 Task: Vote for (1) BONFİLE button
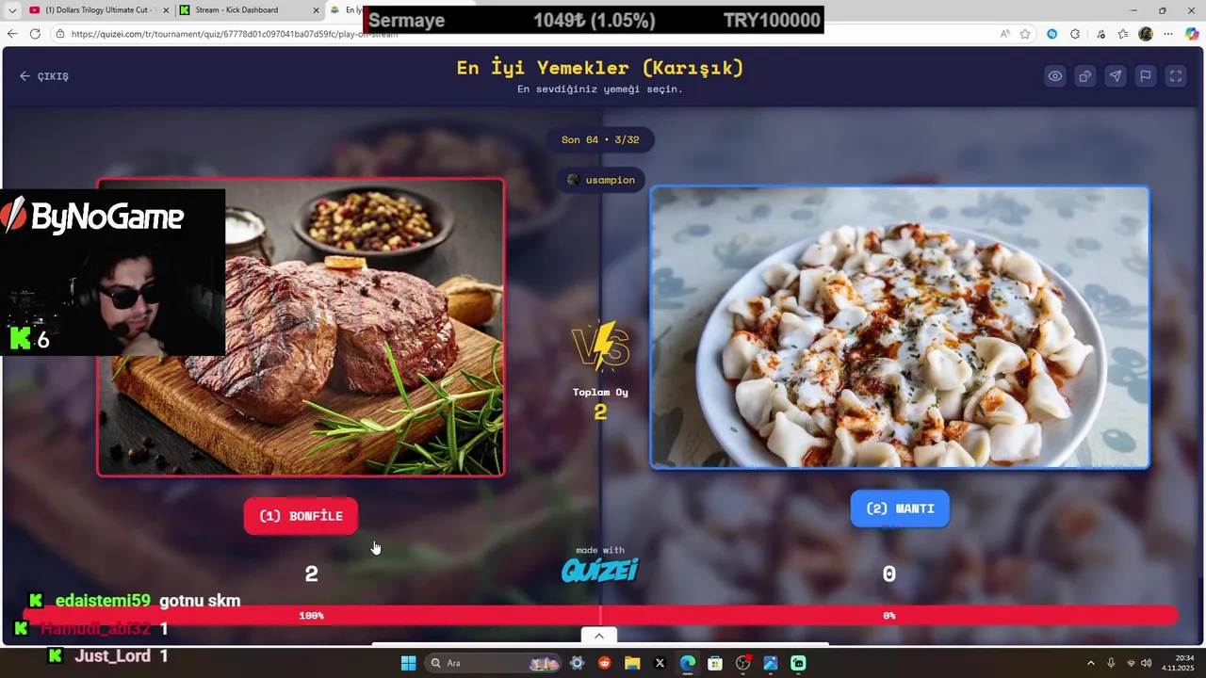coord(301,516)
